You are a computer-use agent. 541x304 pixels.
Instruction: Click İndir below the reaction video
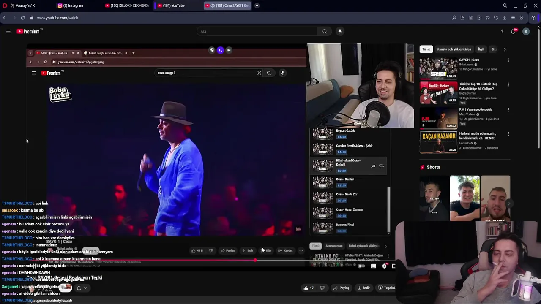[x=363, y=288]
